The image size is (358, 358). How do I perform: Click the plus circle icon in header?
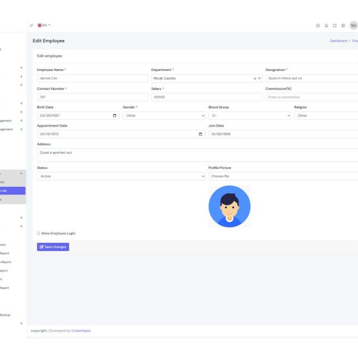pyautogui.click(x=318, y=26)
